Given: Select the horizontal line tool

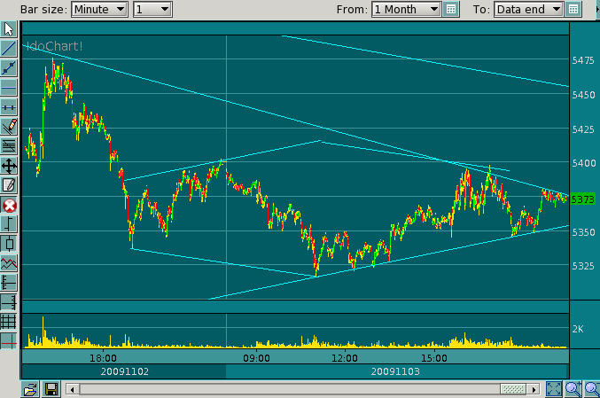Looking at the screenshot, I should pyautogui.click(x=9, y=88).
